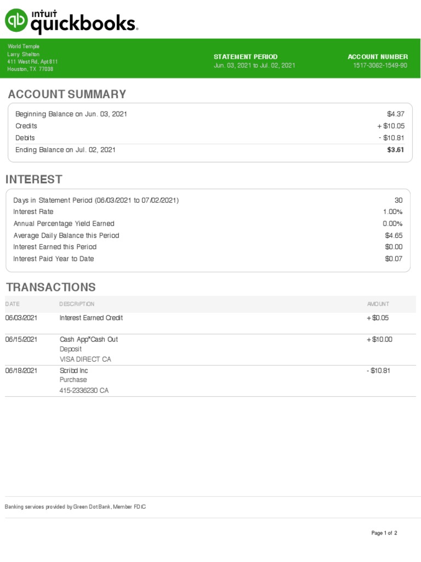Click the Average Daily Balance $4.65

(394, 235)
